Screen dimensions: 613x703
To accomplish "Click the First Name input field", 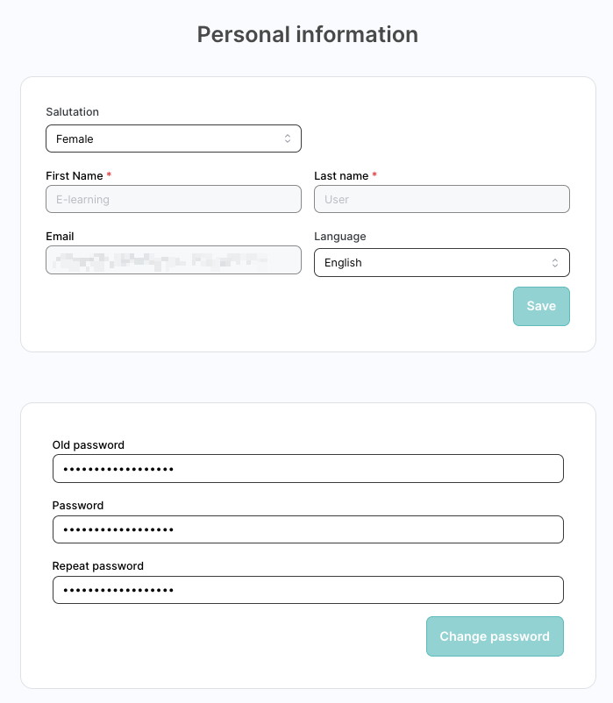I will click(x=173, y=199).
